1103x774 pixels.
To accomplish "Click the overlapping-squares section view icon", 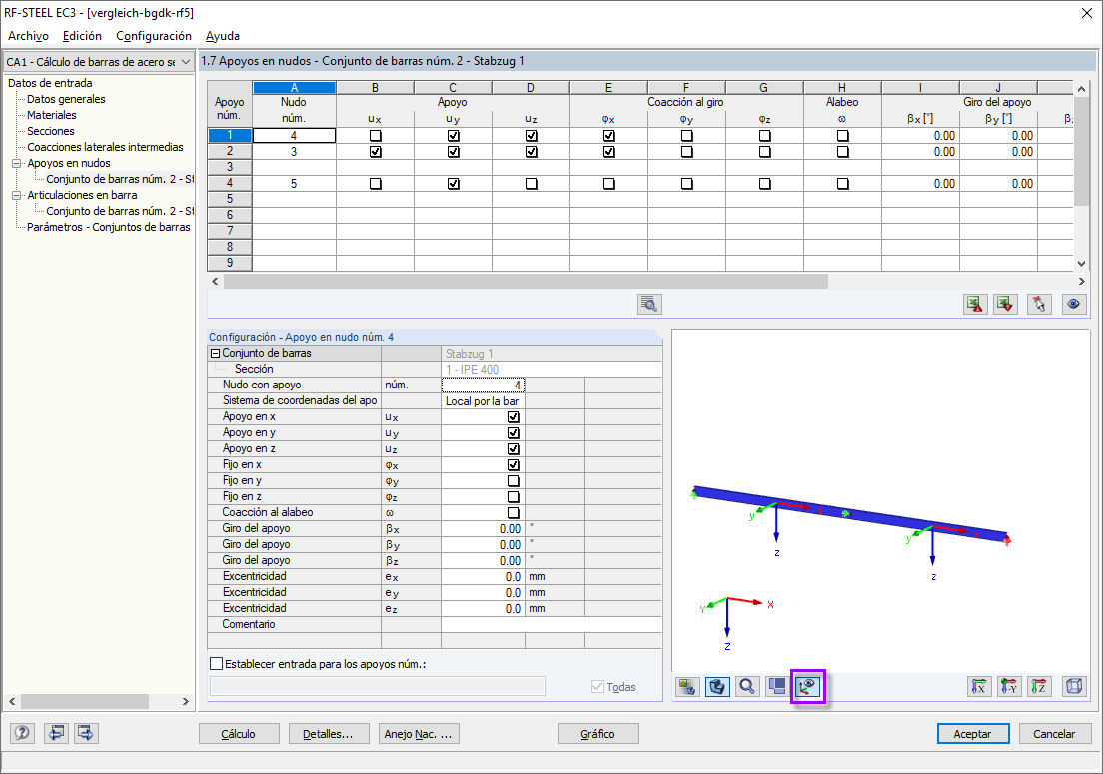I will click(777, 687).
